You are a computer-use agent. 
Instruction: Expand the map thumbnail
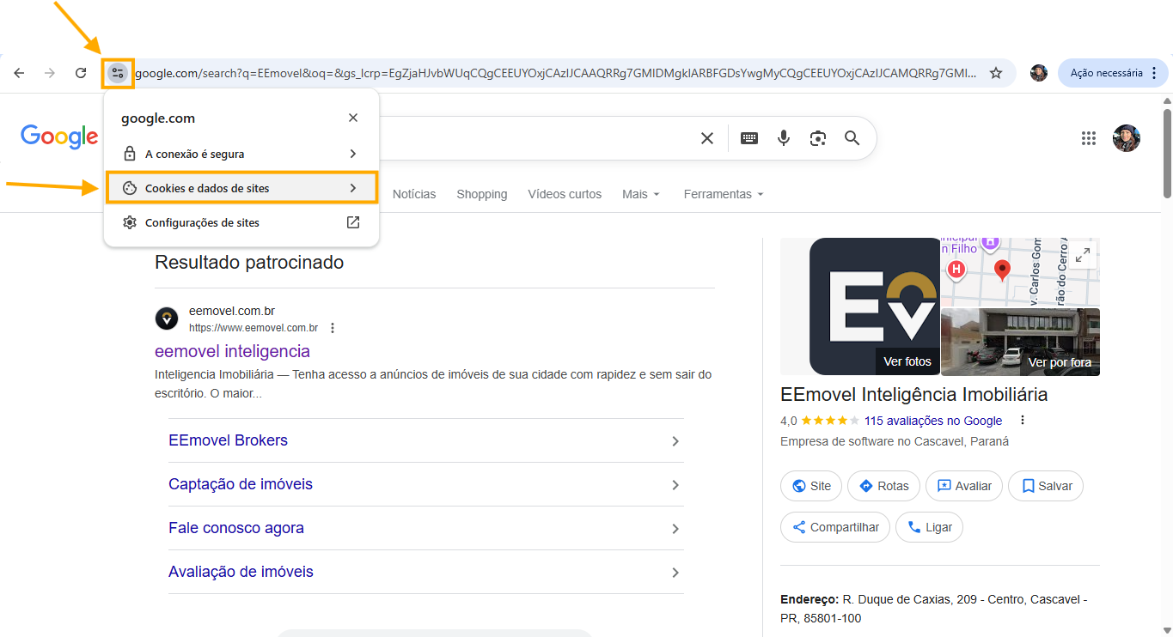[1083, 254]
